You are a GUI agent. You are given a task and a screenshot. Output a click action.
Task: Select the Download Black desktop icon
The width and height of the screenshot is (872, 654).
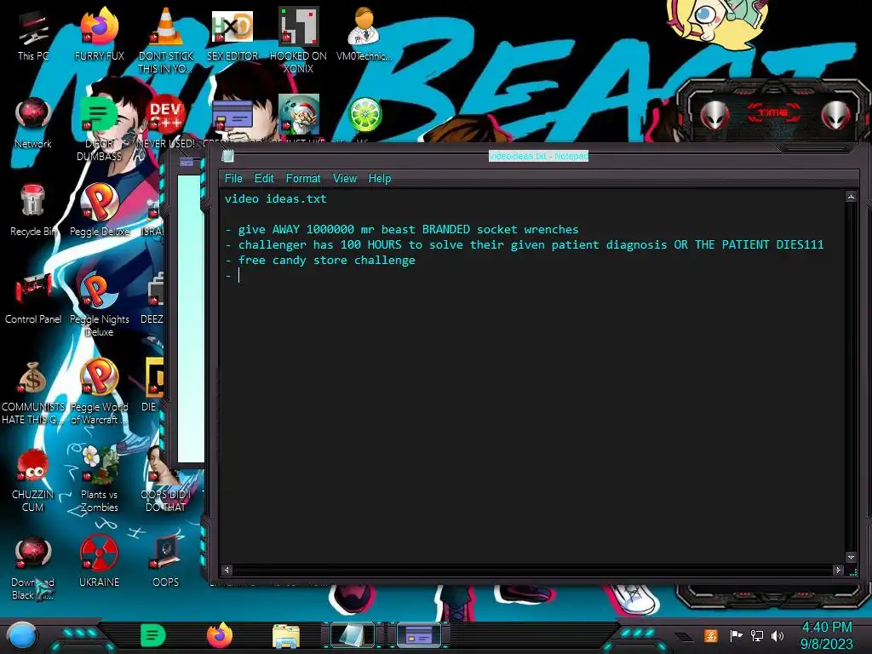pos(33,568)
